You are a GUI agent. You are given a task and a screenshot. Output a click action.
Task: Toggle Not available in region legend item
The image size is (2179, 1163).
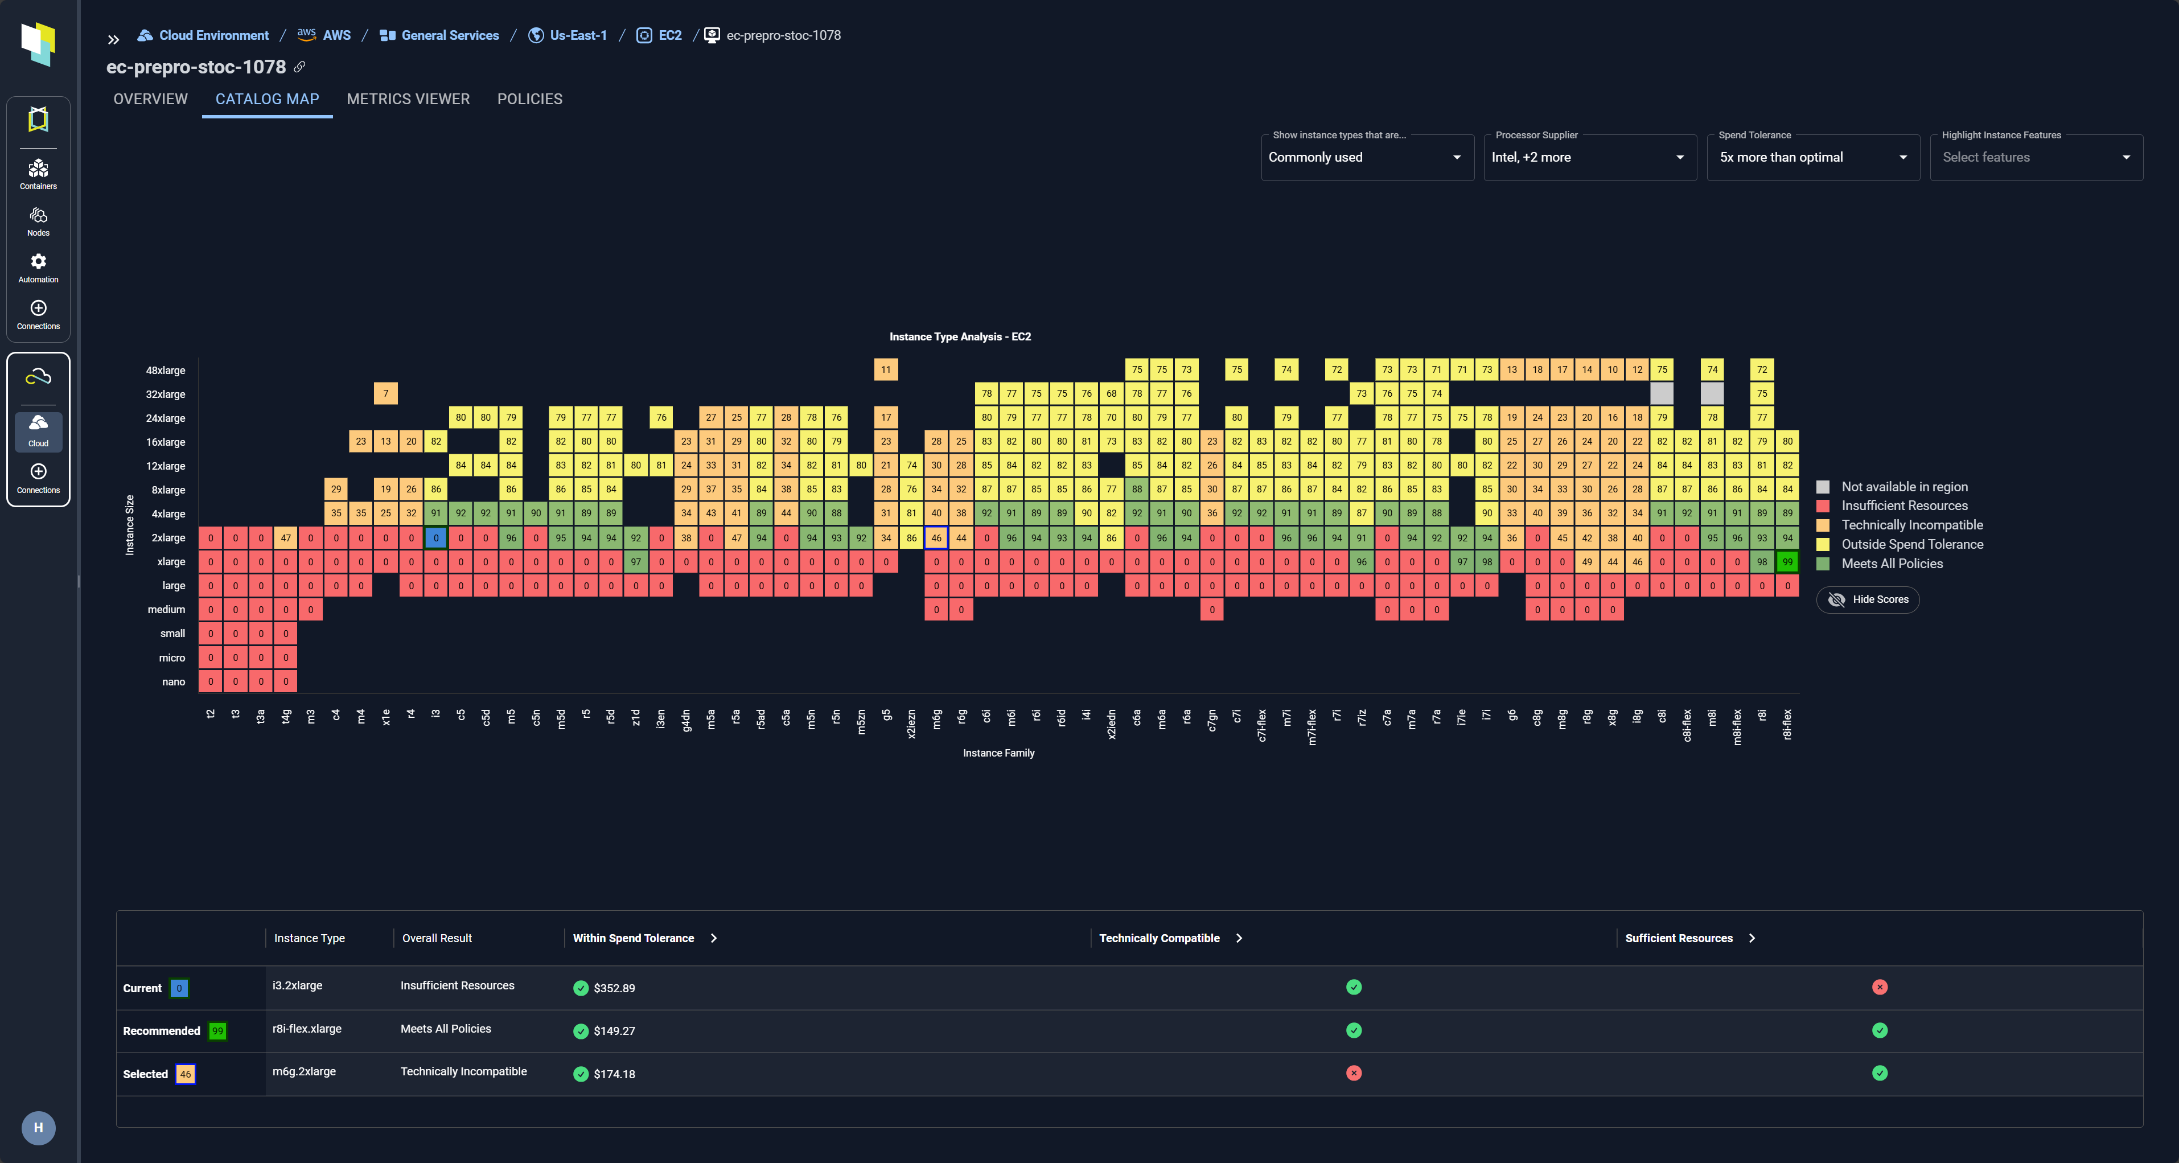[1904, 486]
